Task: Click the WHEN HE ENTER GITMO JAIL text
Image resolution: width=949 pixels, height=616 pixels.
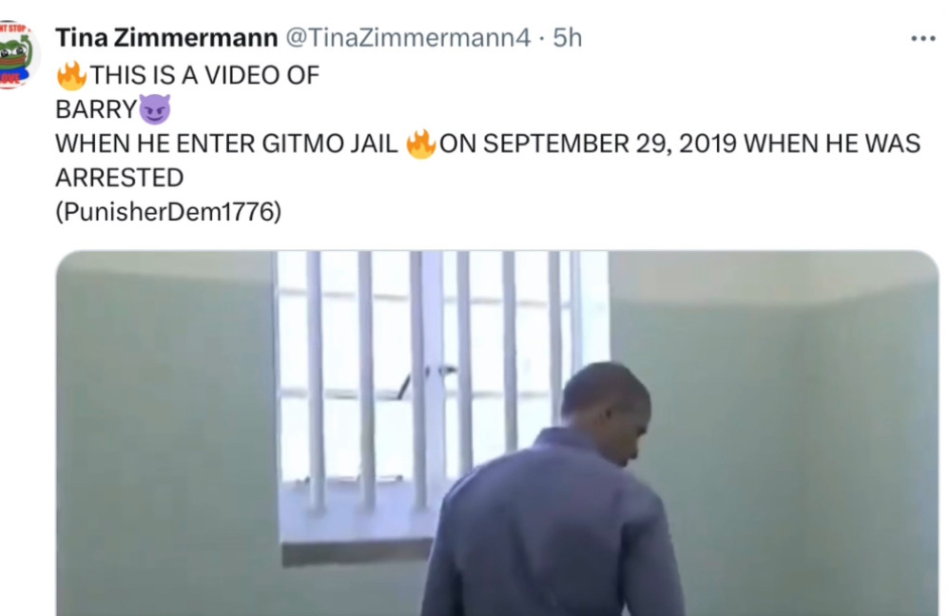Action: click(x=226, y=144)
